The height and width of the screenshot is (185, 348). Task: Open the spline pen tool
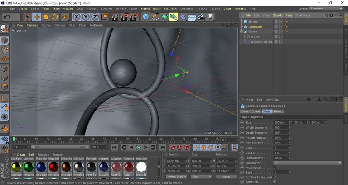pyautogui.click(x=155, y=17)
